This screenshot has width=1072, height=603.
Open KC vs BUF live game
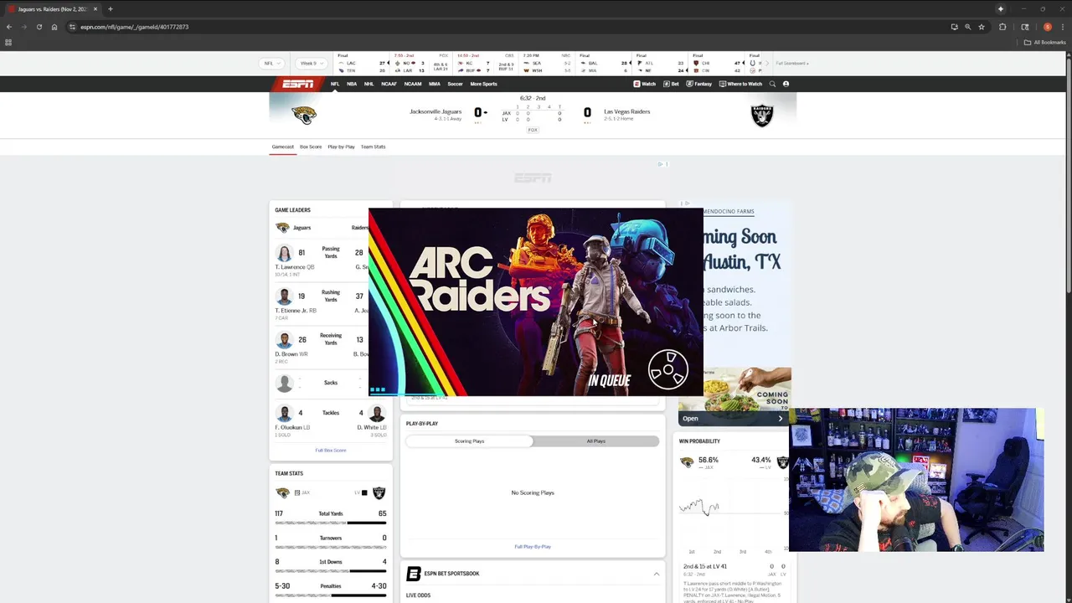click(485, 64)
